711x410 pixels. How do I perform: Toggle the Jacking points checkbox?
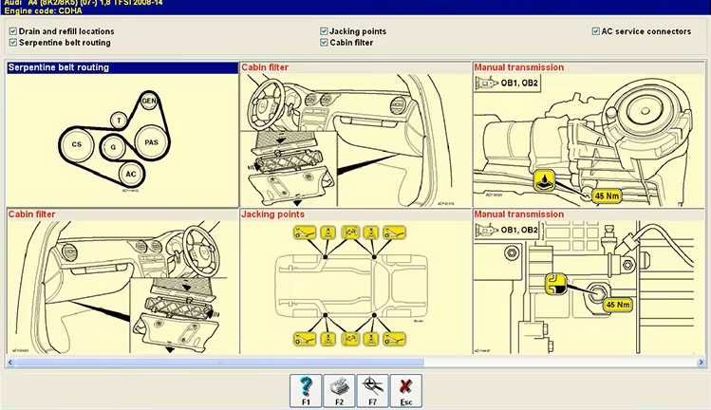tap(324, 31)
